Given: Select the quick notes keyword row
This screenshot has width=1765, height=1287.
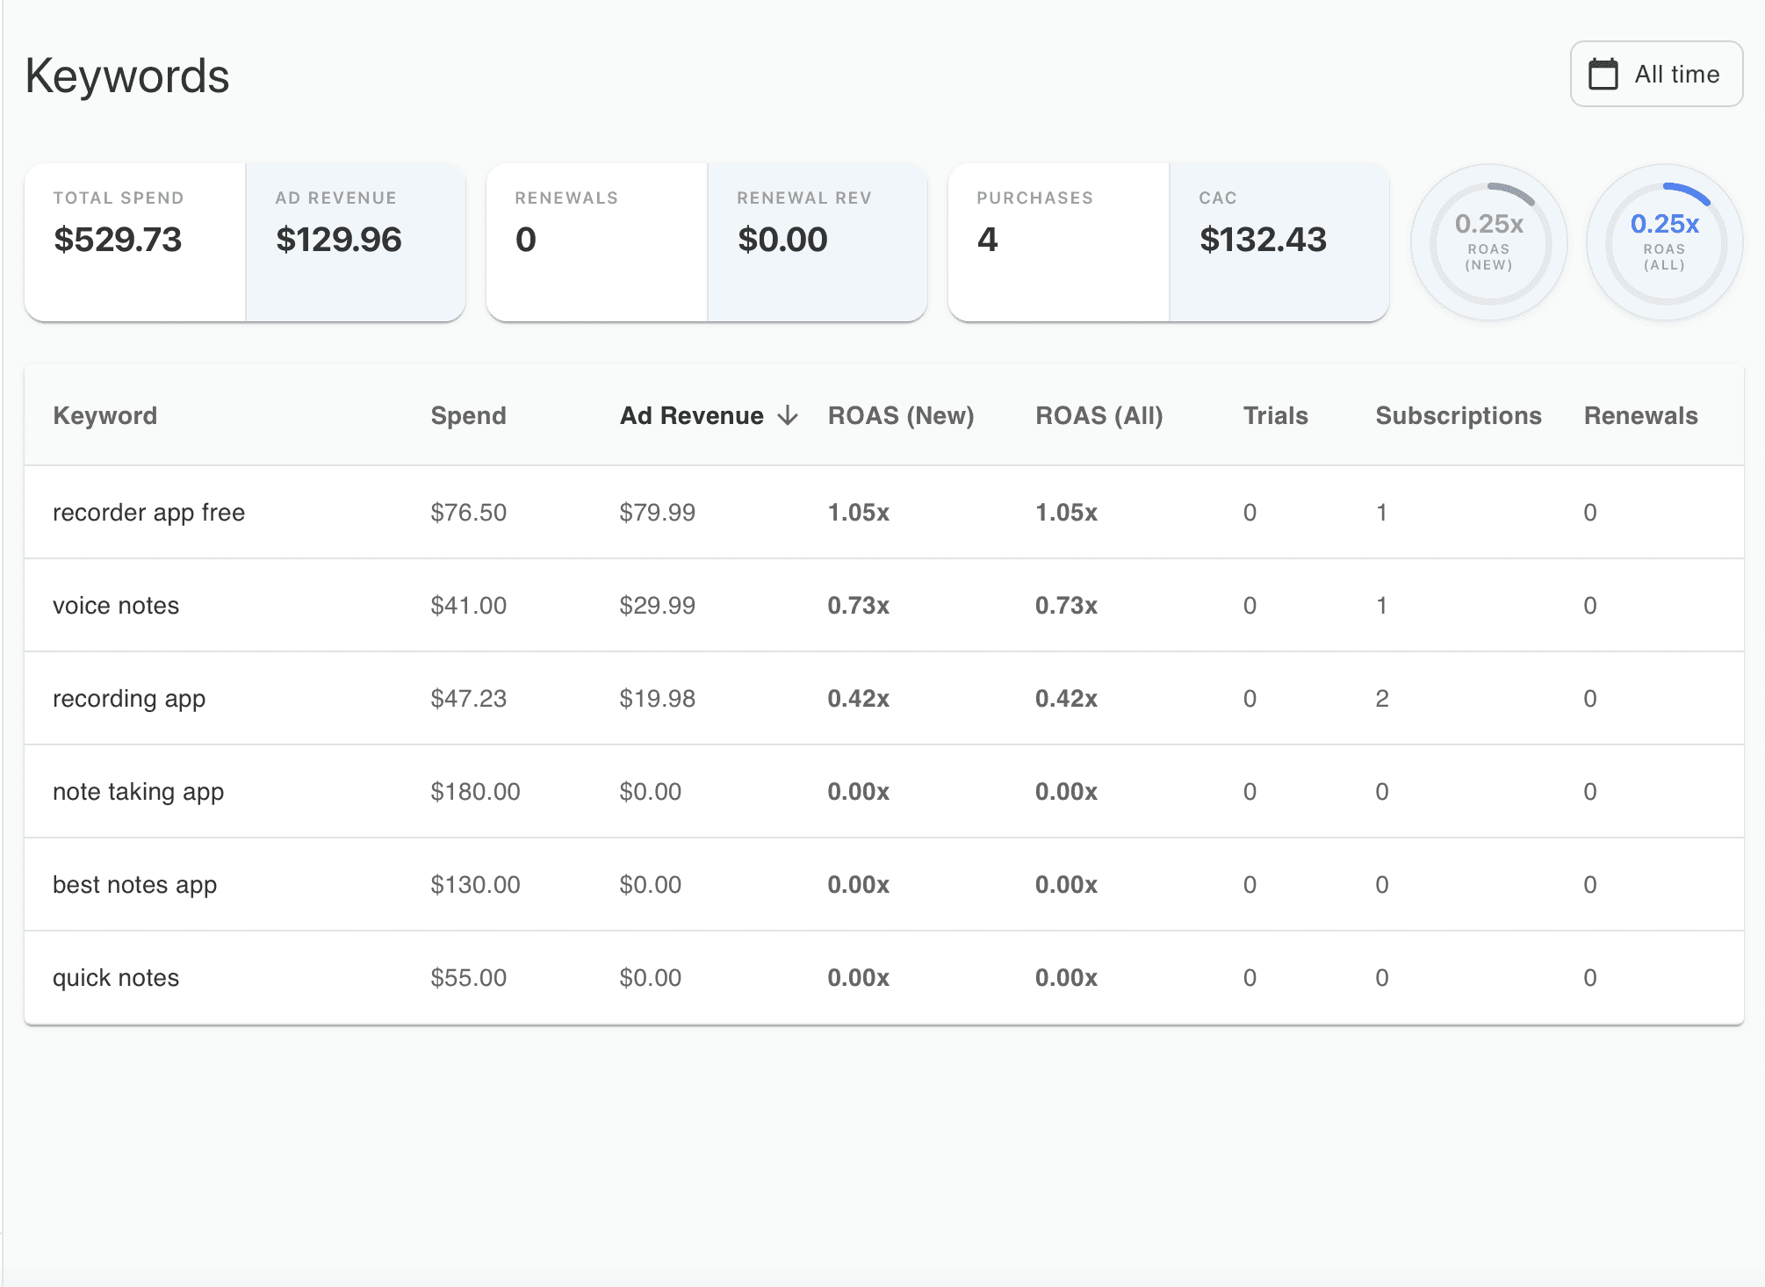Looking at the screenshot, I should (x=116, y=977).
